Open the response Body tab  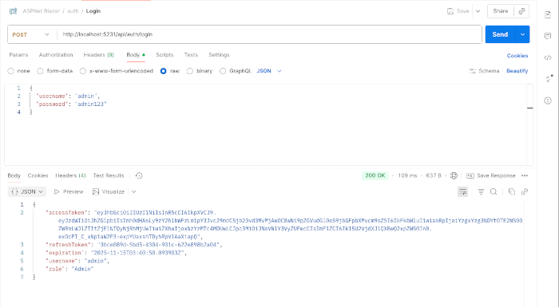(14, 175)
